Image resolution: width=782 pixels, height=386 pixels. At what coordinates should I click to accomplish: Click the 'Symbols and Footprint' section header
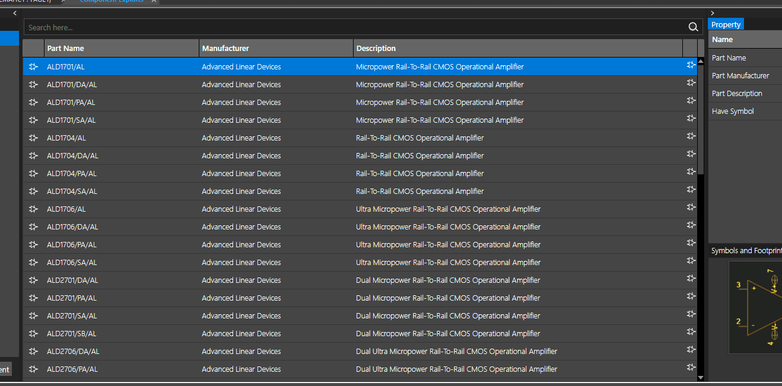(746, 250)
